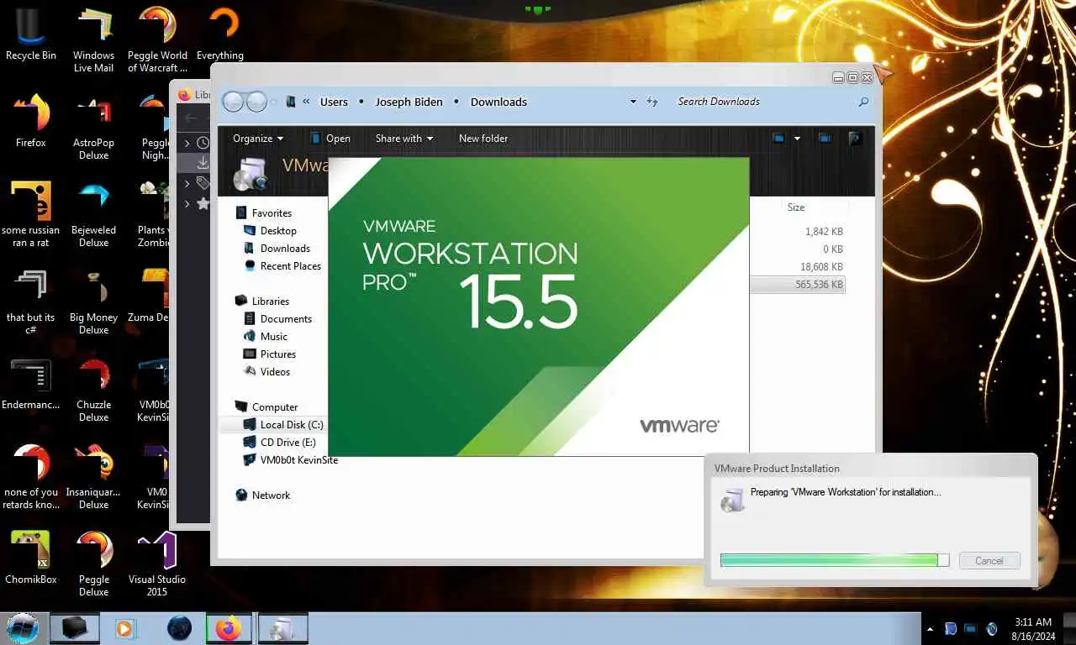Launch Visual Studio 2015 from the desktop
Image resolution: width=1076 pixels, height=645 pixels.
(157, 564)
